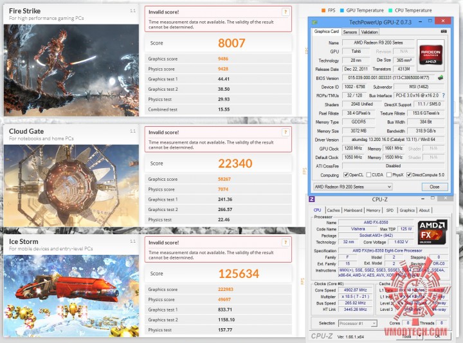The image size is (463, 343).
Task: Click the GPU Name field AMD Radeon R9 200 Series
Action: pos(378,42)
